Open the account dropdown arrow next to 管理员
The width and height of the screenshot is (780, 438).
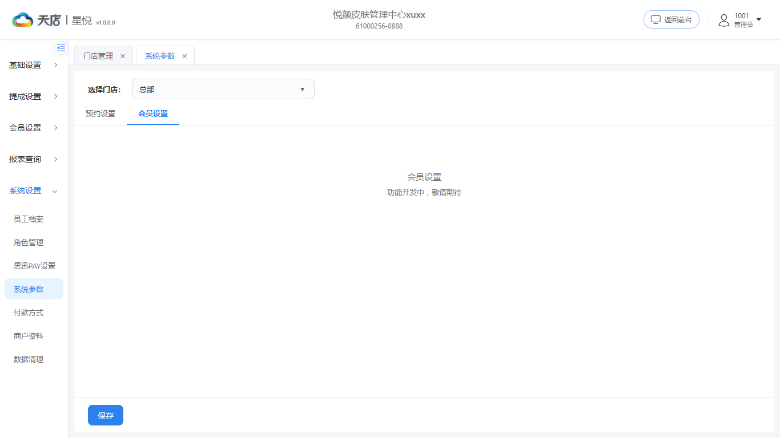click(759, 19)
